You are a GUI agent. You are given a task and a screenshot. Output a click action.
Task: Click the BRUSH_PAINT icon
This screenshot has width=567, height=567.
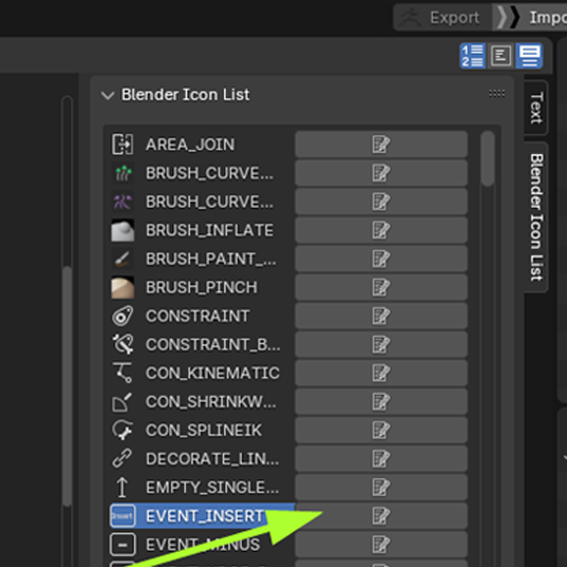click(122, 259)
